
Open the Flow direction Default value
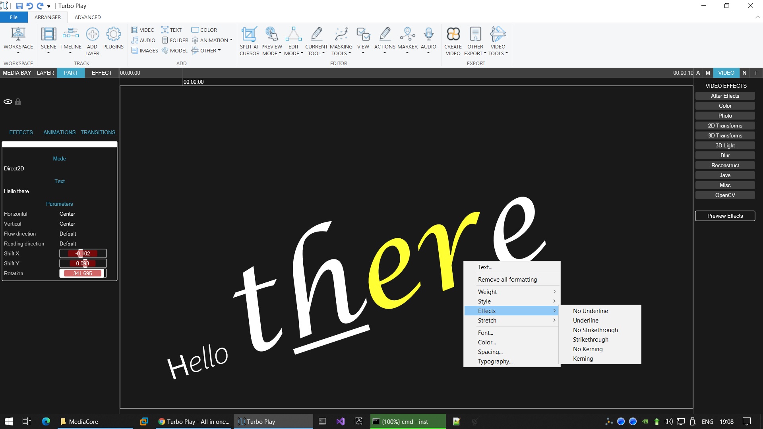point(68,234)
